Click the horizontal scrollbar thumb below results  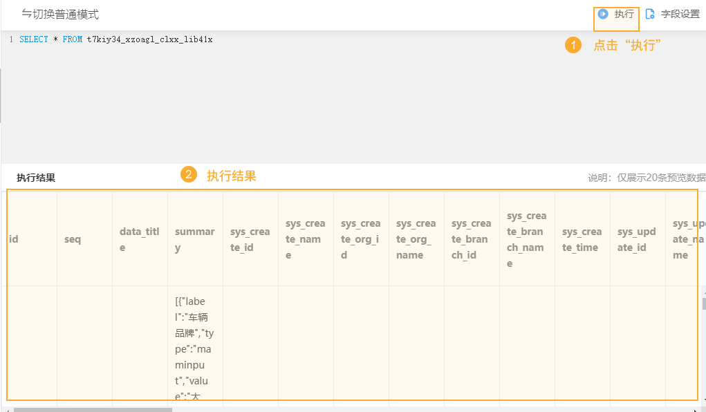(x=92, y=409)
